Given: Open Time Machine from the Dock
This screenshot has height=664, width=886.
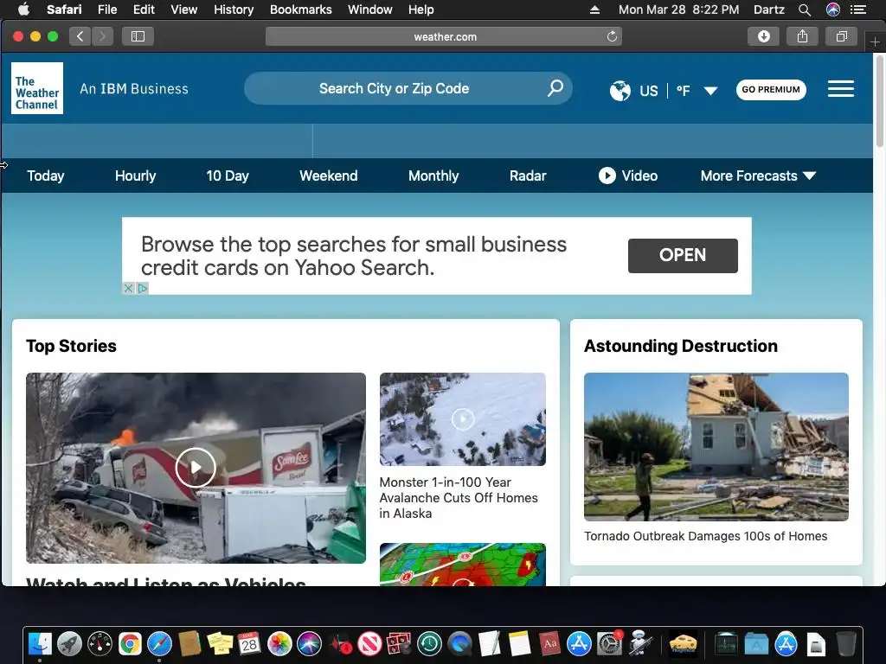Looking at the screenshot, I should [429, 643].
